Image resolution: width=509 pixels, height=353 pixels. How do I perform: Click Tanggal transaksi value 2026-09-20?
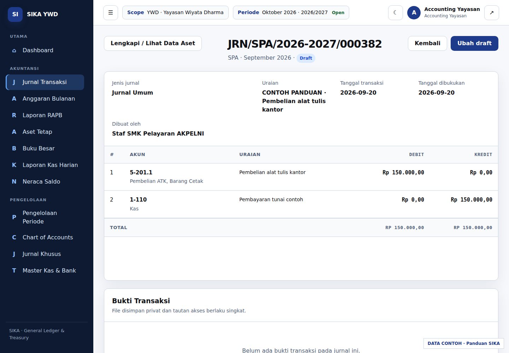pos(358,93)
